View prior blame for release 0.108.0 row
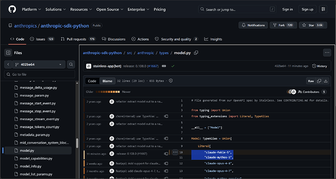Screen dimensions: 336x179 (166, 154)
